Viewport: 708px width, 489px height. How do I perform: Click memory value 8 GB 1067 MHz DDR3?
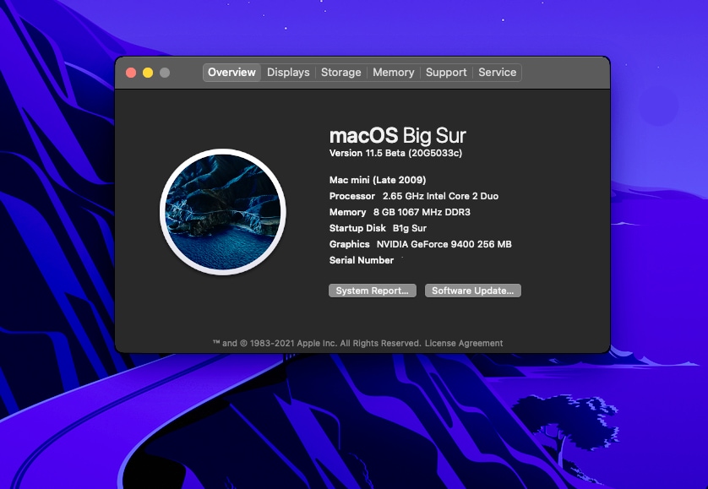click(422, 212)
